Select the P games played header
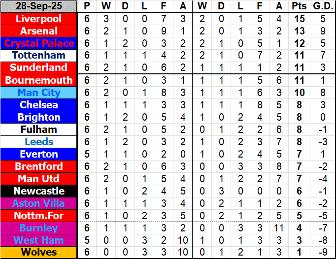The height and width of the screenshot is (259, 336). click(87, 6)
